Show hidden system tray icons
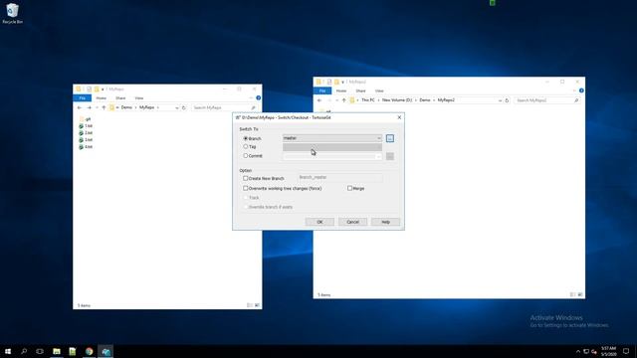637x358 pixels. (x=577, y=351)
